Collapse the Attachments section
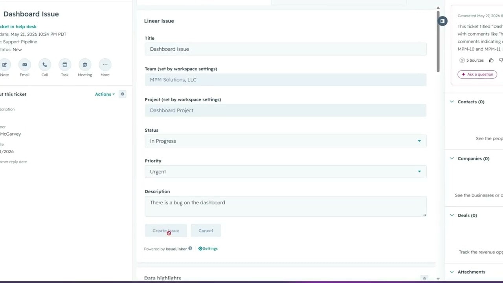Screen dimensions: 503x283 click(x=452, y=272)
